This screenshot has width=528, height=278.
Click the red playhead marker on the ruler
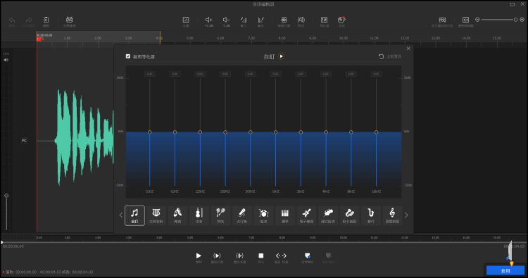pos(39,39)
